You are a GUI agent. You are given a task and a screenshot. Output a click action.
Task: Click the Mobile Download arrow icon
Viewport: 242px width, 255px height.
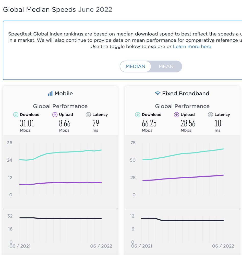(16, 115)
